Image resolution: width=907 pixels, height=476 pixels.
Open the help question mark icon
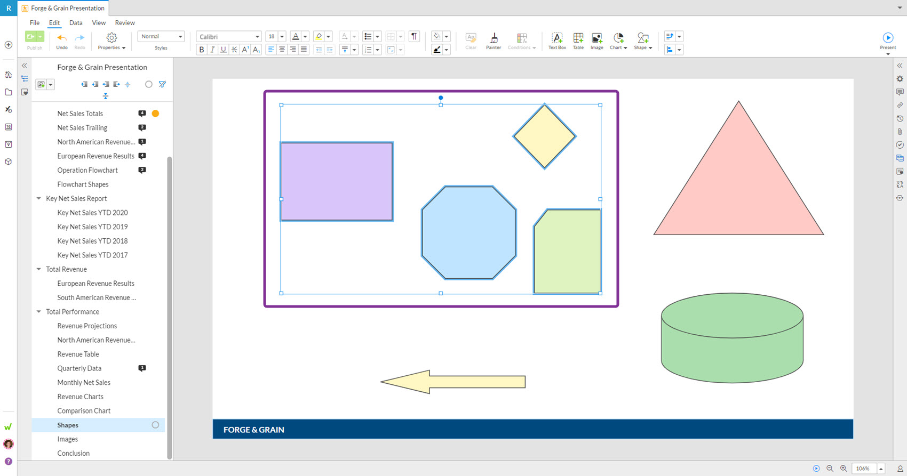9,462
